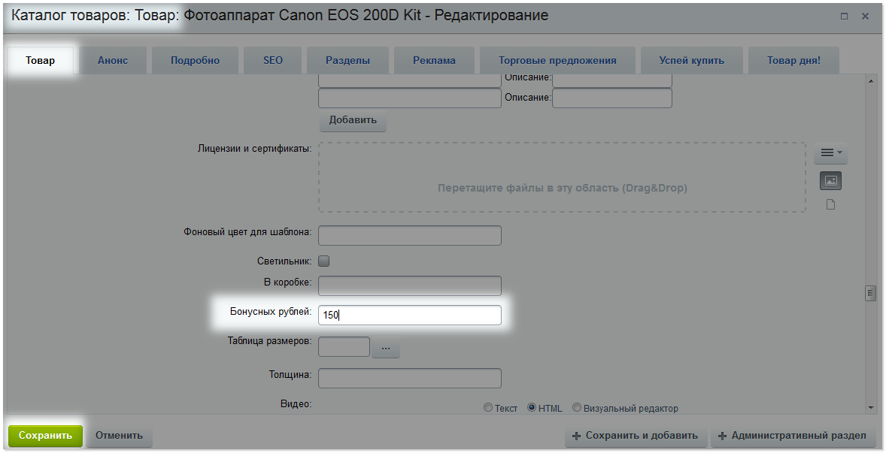Click the Фоновый цвет для шаблона field

[x=410, y=235]
